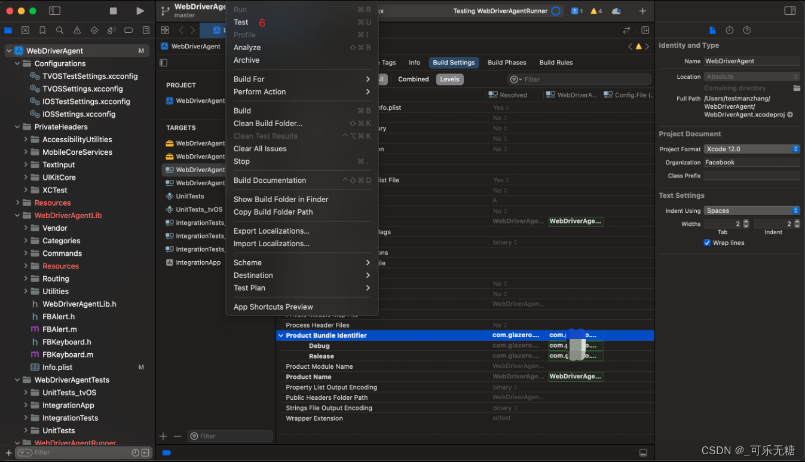
Task: Open the related items grid icon
Action: pyautogui.click(x=165, y=30)
